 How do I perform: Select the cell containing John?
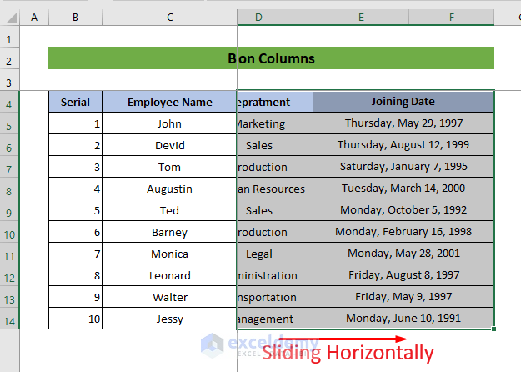169,123
